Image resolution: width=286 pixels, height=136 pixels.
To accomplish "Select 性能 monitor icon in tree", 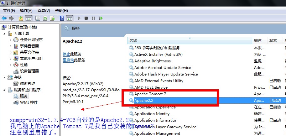I will point(16,65).
